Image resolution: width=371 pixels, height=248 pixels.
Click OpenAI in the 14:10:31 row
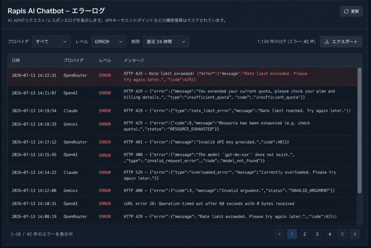click(x=71, y=203)
